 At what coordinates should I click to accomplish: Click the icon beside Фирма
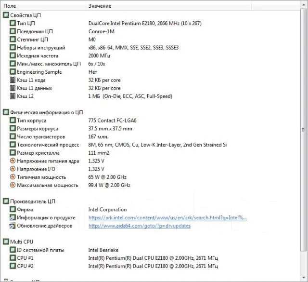tap(13, 209)
